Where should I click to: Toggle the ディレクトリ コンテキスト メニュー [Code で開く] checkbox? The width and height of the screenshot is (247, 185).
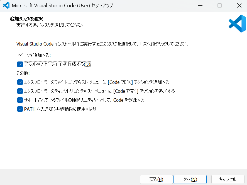pyautogui.click(x=20, y=91)
